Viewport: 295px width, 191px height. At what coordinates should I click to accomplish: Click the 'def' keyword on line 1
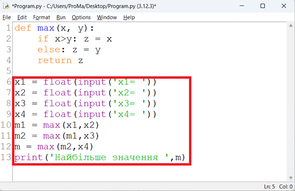[23, 28]
